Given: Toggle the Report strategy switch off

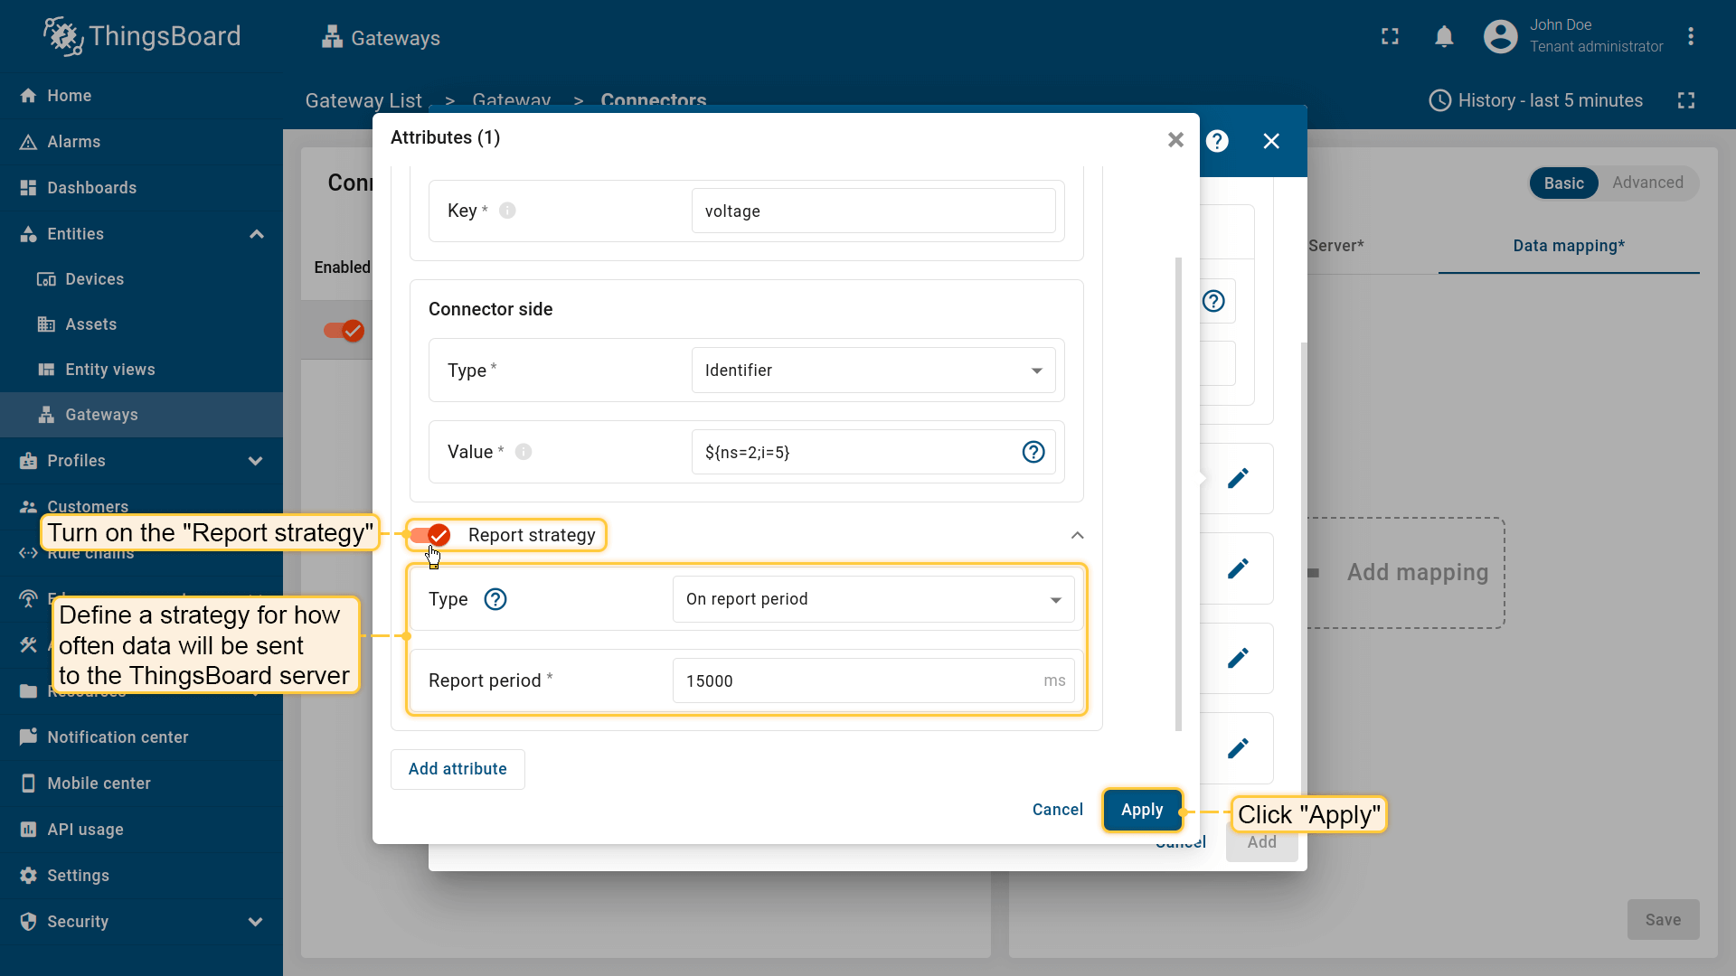Looking at the screenshot, I should click(x=429, y=535).
